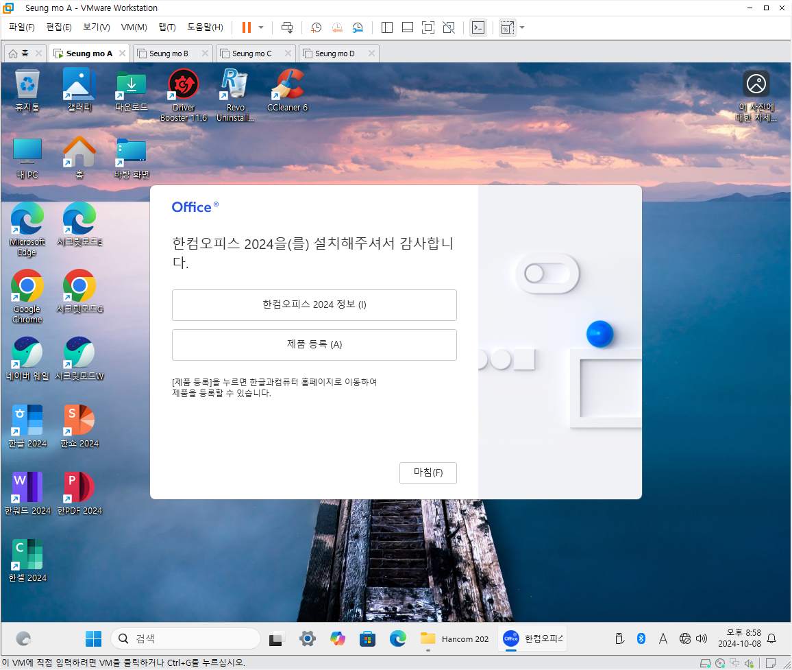
Task: Select the 시크릿모드W desktop shortcut
Action: 79,359
